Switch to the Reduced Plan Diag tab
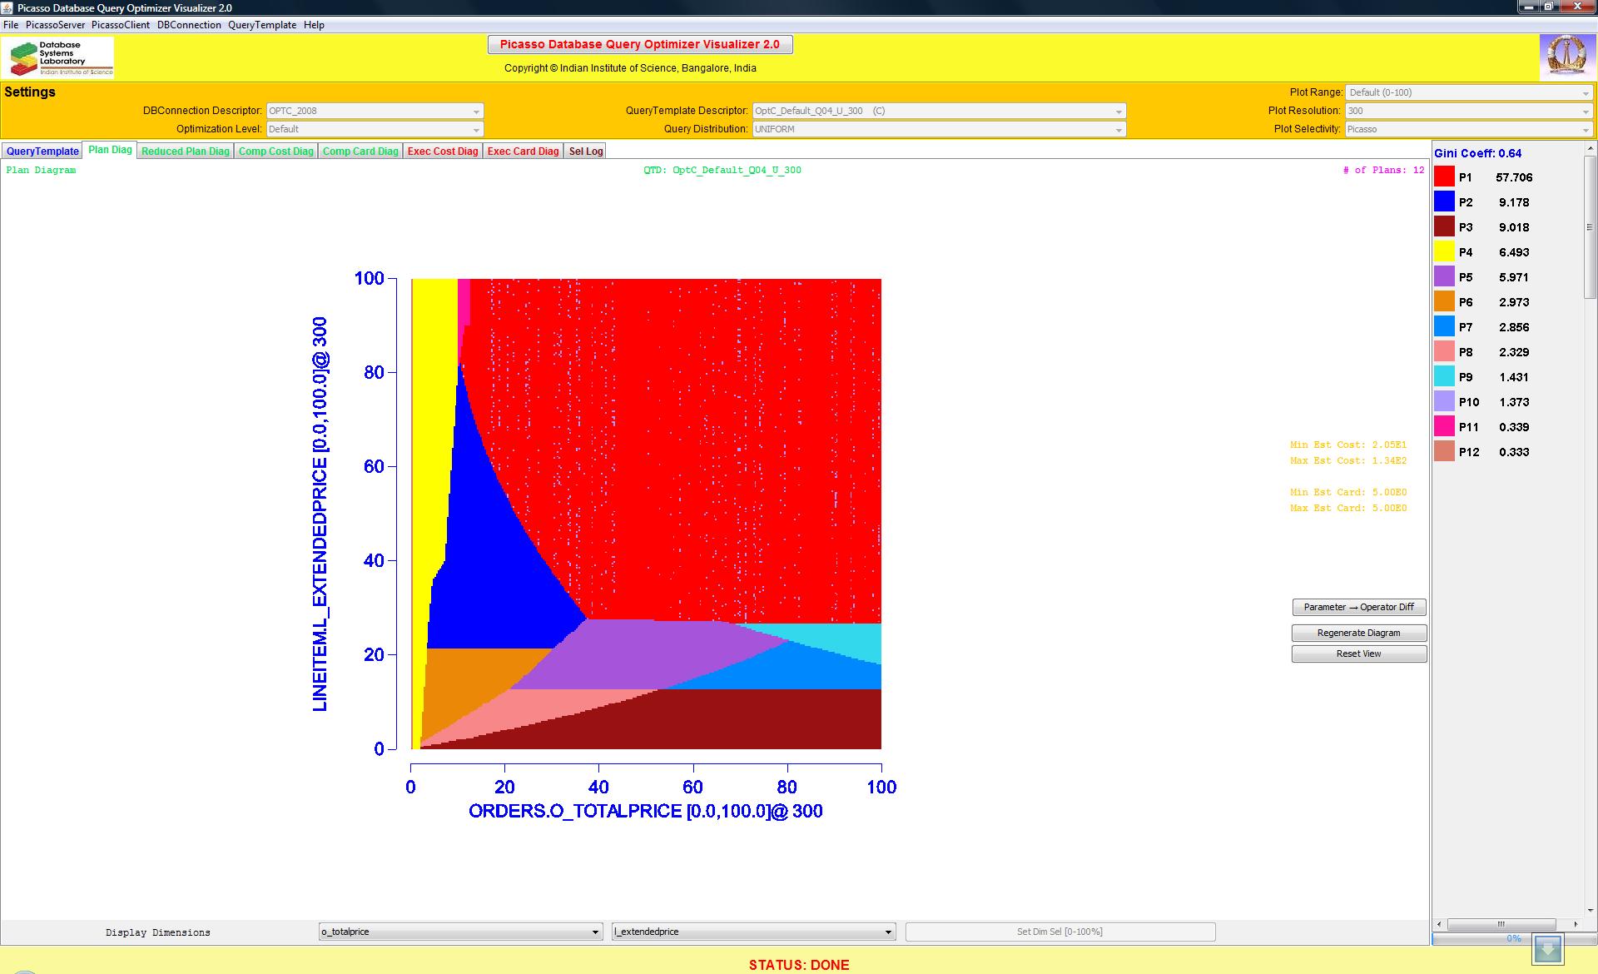Screen dimensions: 1598x974 (x=185, y=152)
